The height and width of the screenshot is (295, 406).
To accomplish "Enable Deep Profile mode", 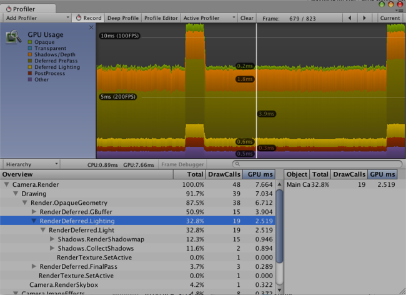I will click(124, 18).
